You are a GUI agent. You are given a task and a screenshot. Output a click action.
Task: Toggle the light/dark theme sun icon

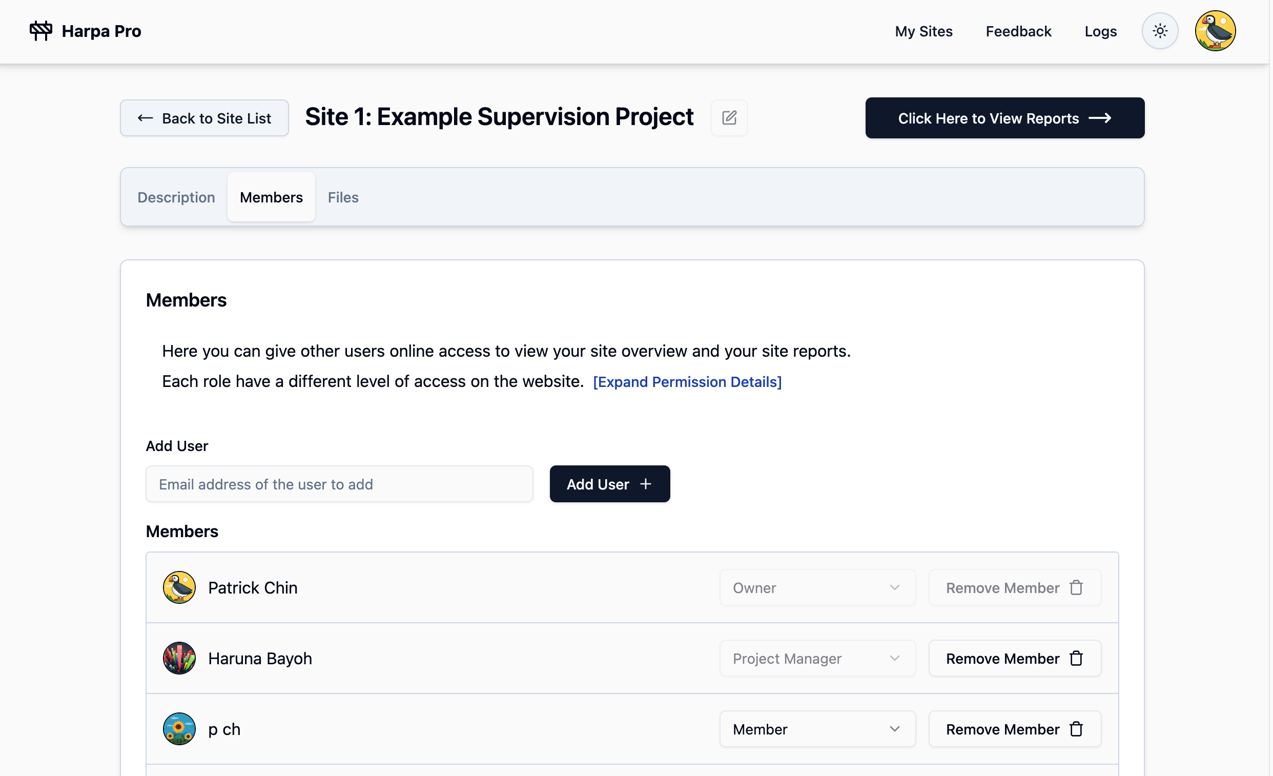[x=1160, y=31]
